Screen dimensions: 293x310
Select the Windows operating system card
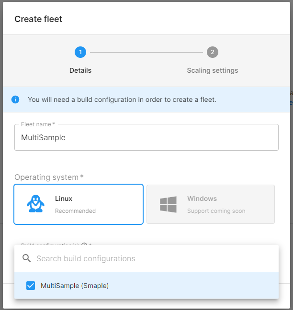point(211,204)
